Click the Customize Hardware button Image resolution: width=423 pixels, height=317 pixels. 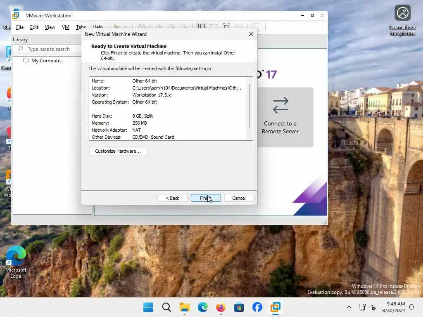[x=118, y=151]
